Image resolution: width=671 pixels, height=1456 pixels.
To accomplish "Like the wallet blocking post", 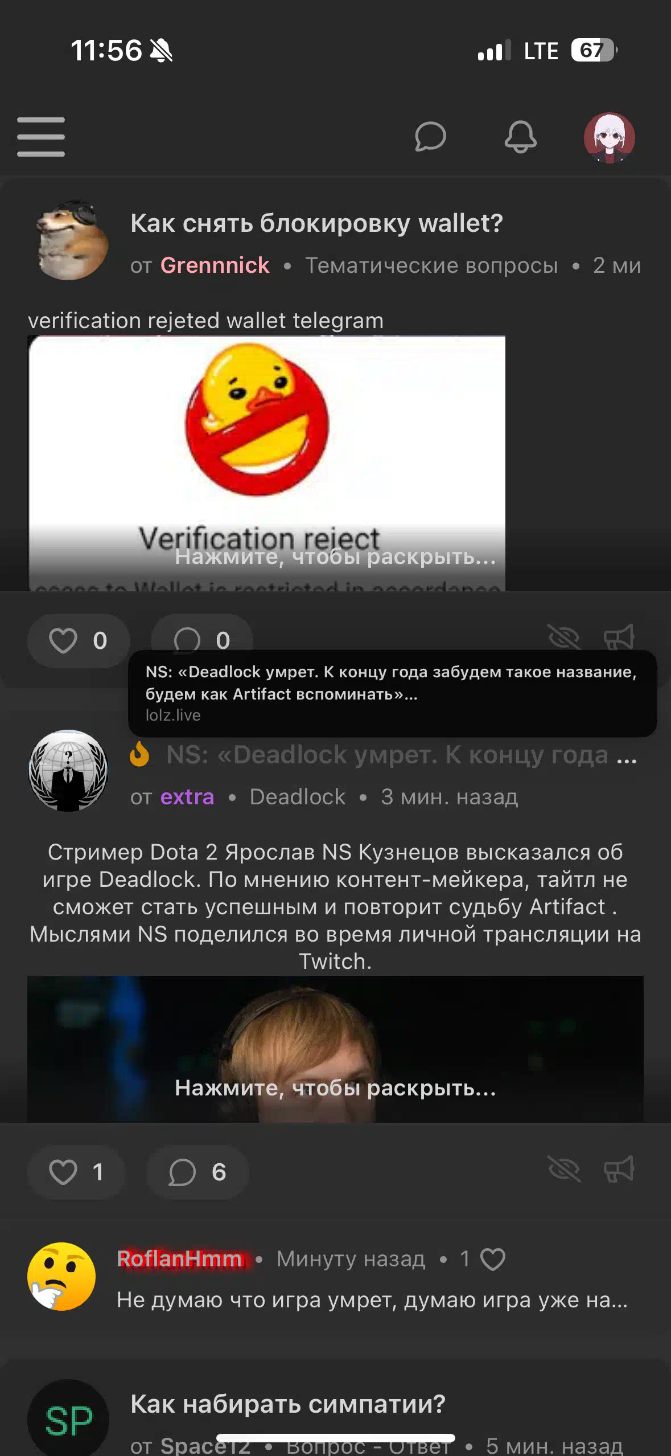I will tap(79, 640).
